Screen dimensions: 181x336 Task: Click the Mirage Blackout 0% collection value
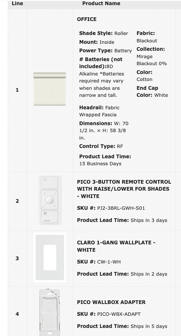152,60
